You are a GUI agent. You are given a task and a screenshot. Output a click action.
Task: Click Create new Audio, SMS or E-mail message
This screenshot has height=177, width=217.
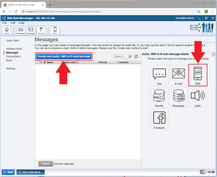[64, 57]
